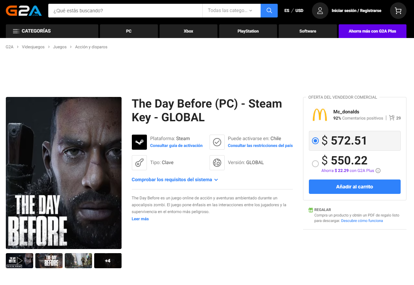Screen dimensions: 414x285
Task: Click the globe version icon
Action: [217, 163]
